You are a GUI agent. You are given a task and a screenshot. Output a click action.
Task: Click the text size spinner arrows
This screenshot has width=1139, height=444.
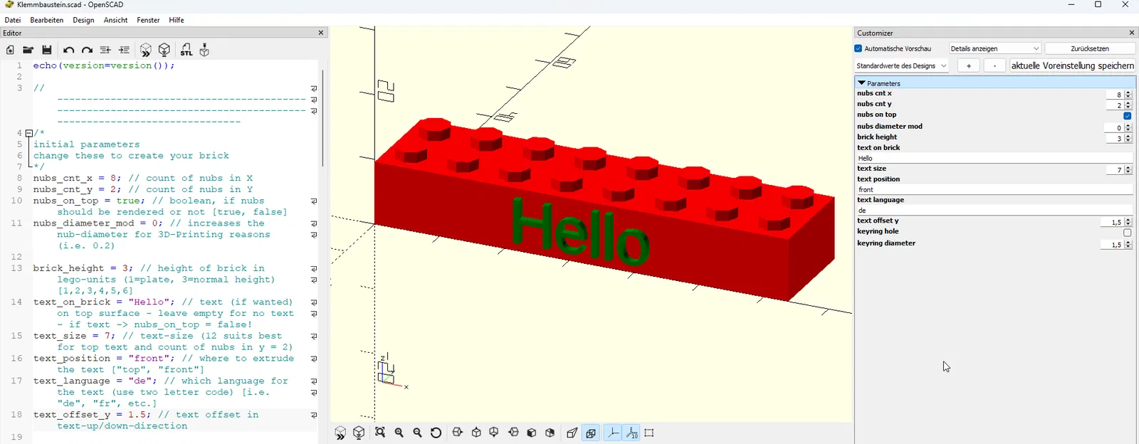coord(1128,169)
